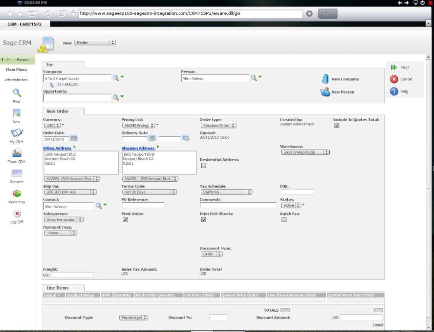The image size is (434, 332).
Task: Open the Marketing pie chart icon
Action: (17, 194)
